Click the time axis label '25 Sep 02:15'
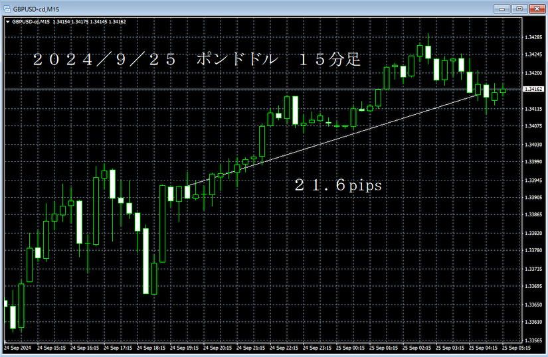The width and height of the screenshot is (548, 357). pos(416,348)
